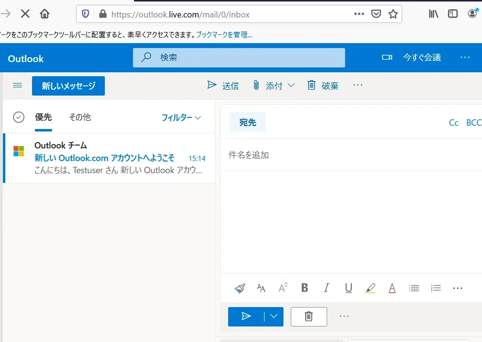The width and height of the screenshot is (482, 342).
Task: Go to the Firefox home page
Action: 45,14
